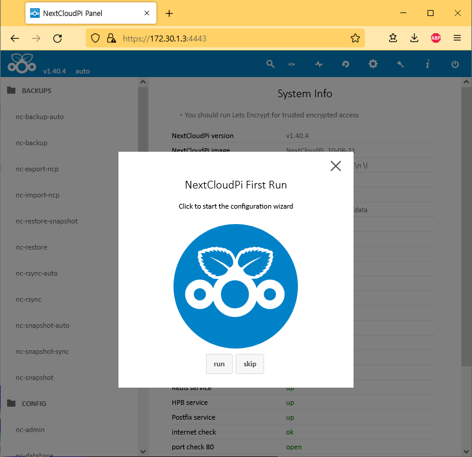
Task: Click the 'System Info' heading
Action: click(304, 94)
